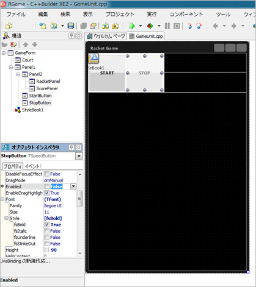This screenshot has height=287, width=256.
Task: Click the Structure pane new-folder icon
Action: click(4, 44)
